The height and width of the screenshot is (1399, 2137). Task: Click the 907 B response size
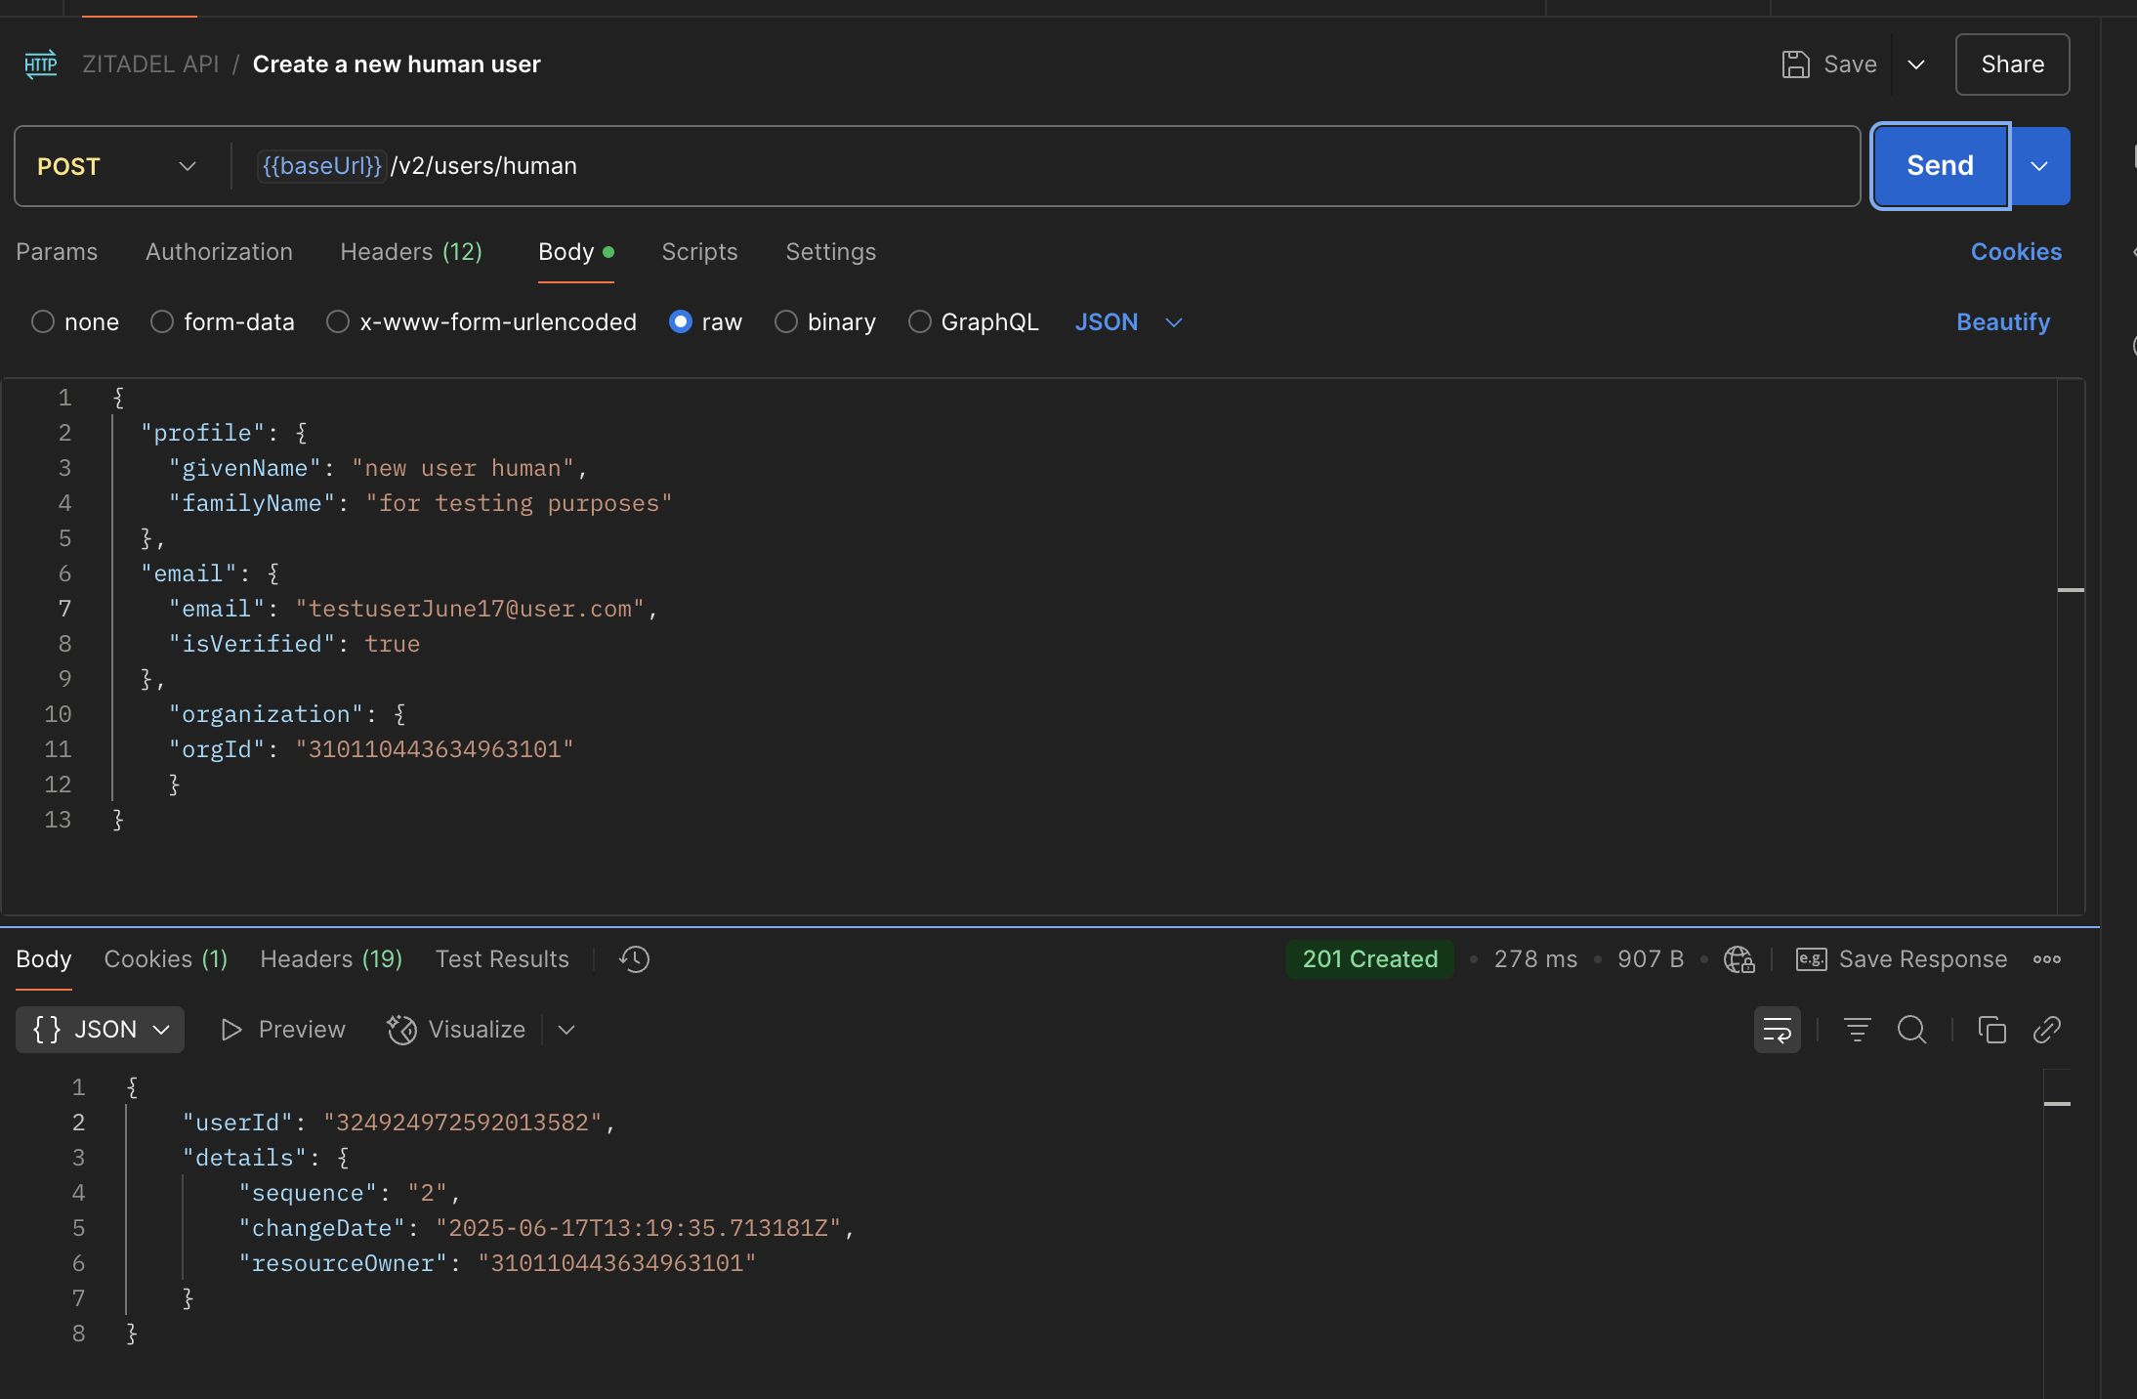tap(1651, 959)
